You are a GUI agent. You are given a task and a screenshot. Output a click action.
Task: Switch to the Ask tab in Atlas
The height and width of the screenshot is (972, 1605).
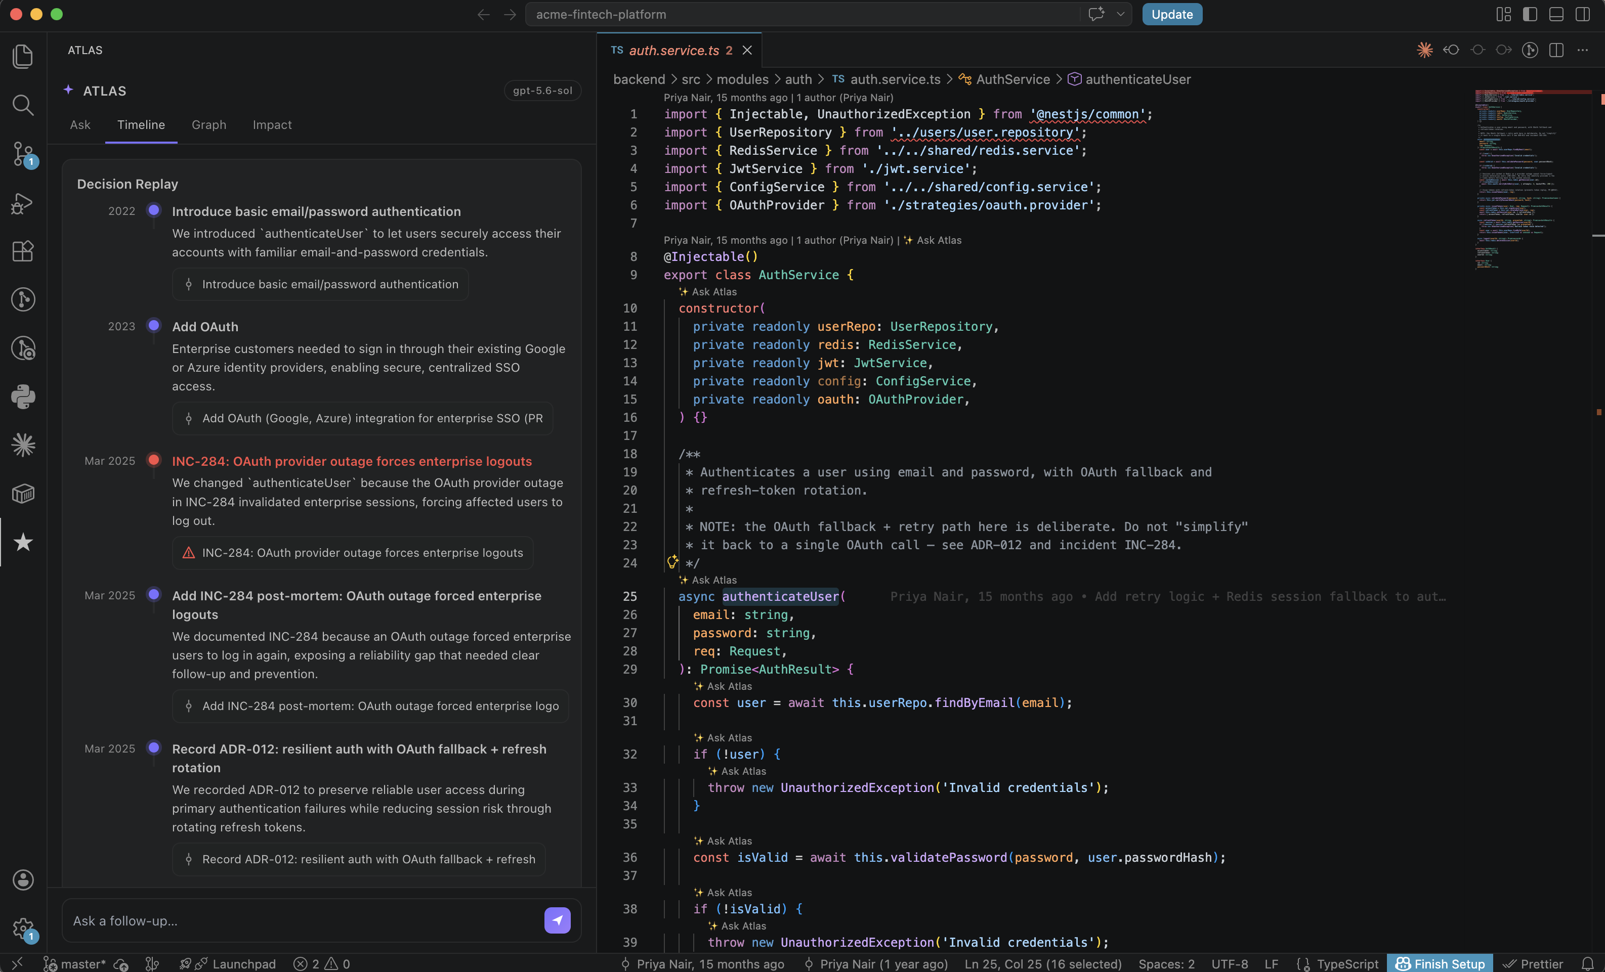pos(80,124)
